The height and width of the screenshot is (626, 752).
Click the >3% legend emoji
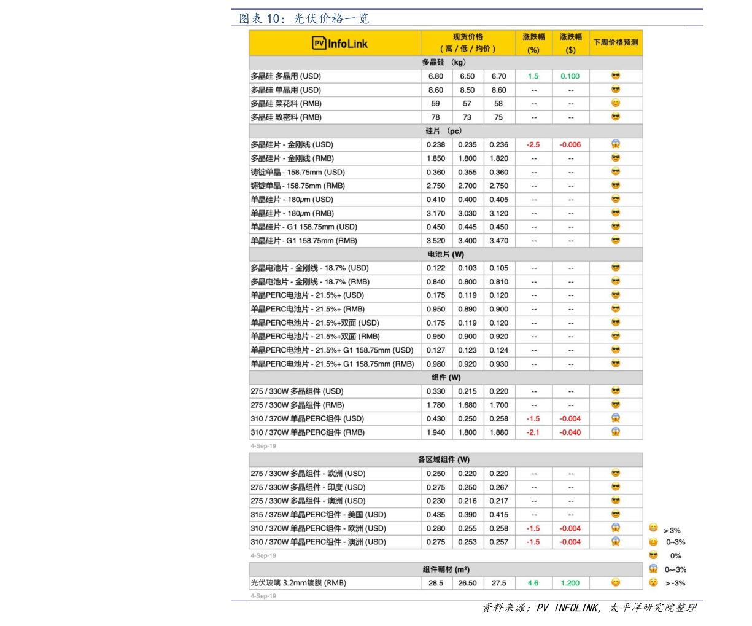point(653,528)
